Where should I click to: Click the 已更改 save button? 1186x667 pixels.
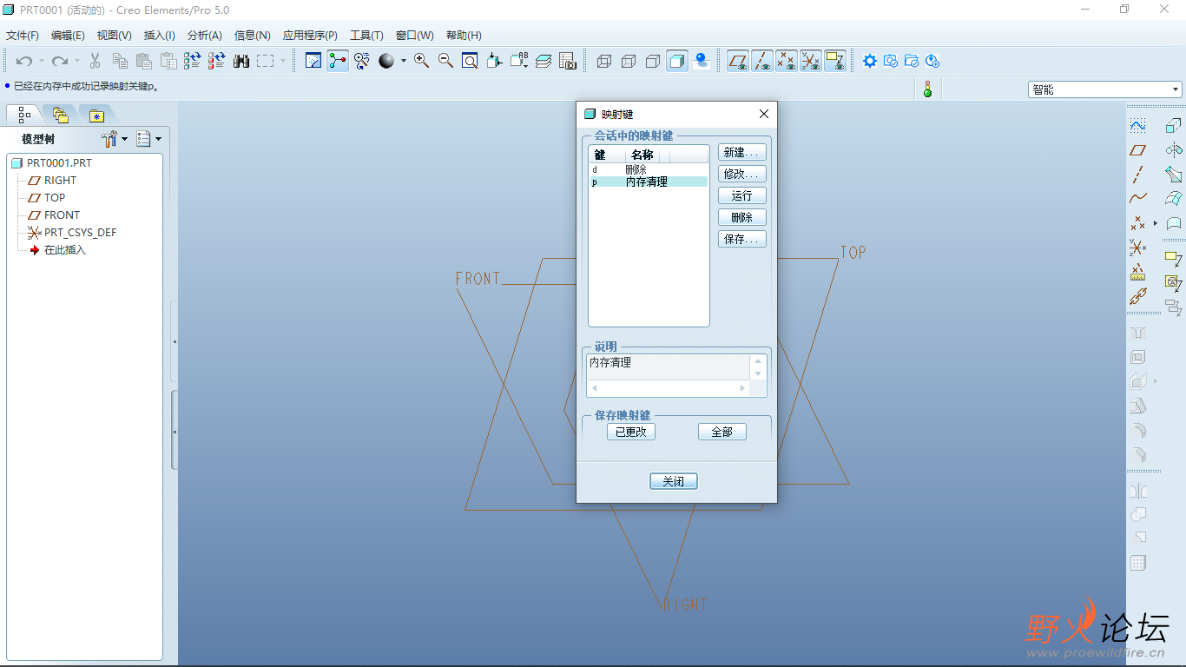coord(631,432)
